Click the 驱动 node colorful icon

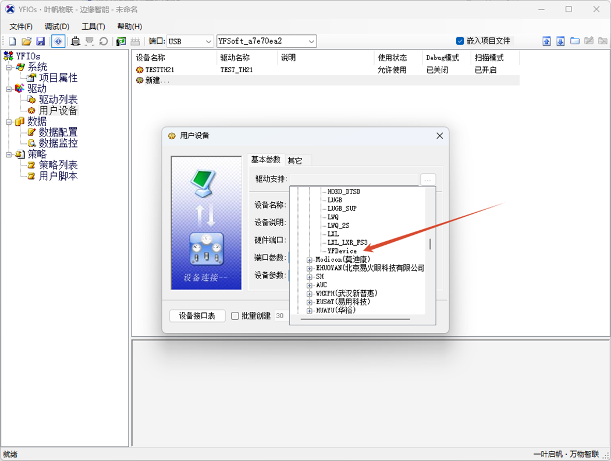[x=19, y=89]
